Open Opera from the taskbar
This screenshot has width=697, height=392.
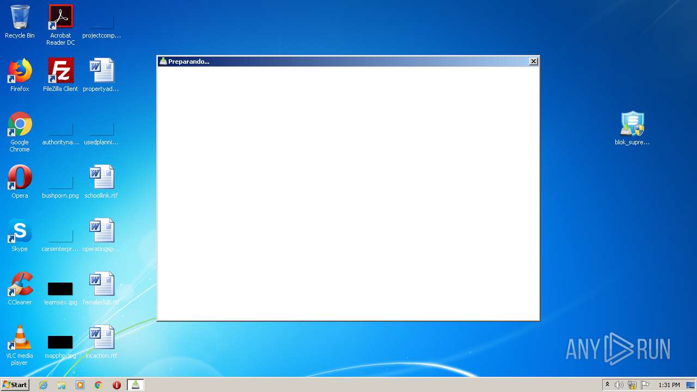(117, 385)
